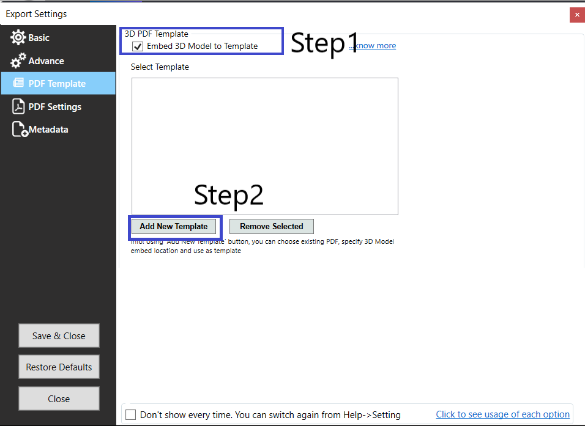This screenshot has height=426, width=585.
Task: Click the gear icon beside Basic
Action: point(18,37)
